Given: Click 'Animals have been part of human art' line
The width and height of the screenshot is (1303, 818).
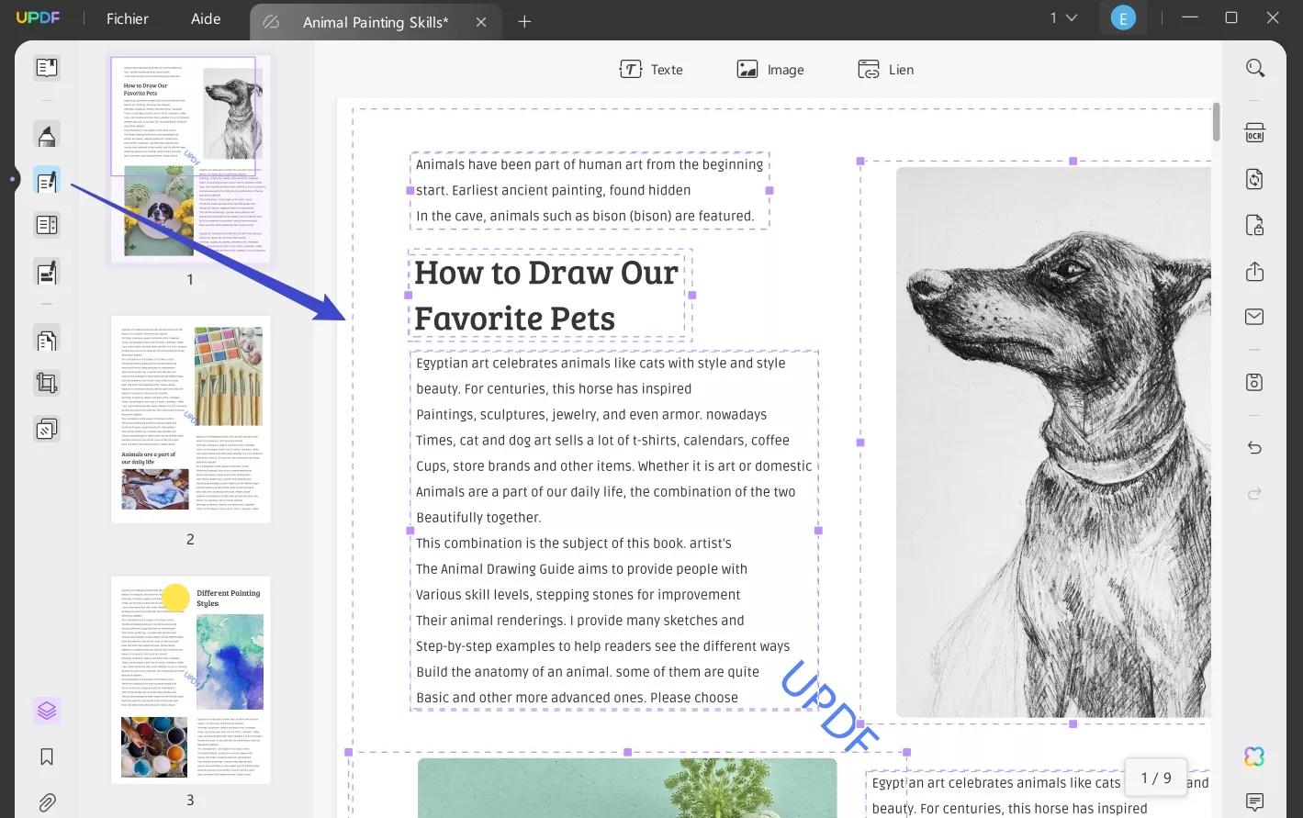Looking at the screenshot, I should [x=589, y=164].
